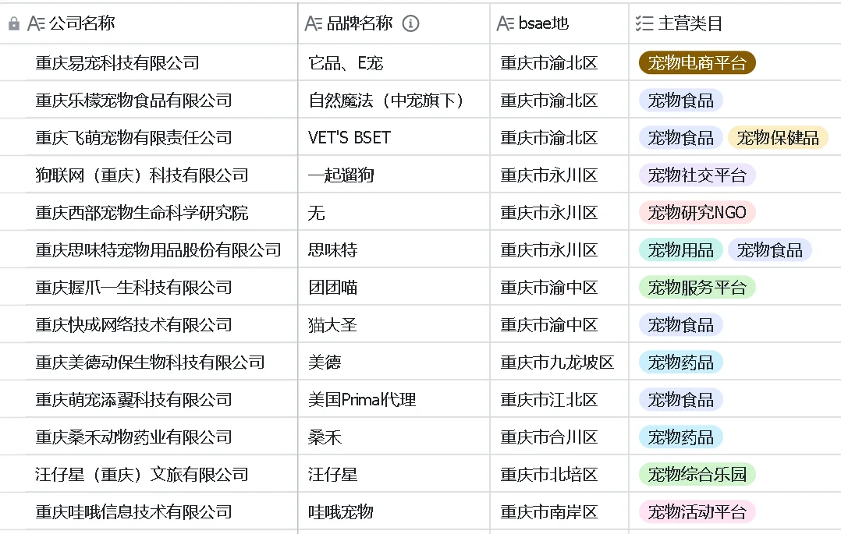The height and width of the screenshot is (534, 841).
Task: Select brand cell 猫大圣
Action: [x=394, y=325]
